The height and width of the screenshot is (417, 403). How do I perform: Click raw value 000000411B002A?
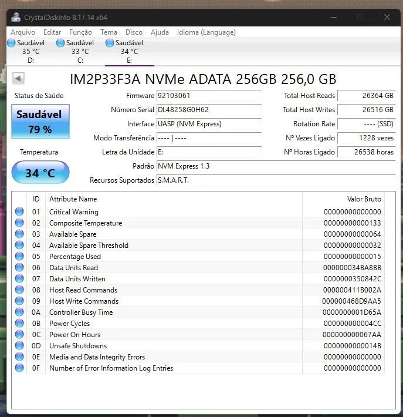pyautogui.click(x=353, y=290)
